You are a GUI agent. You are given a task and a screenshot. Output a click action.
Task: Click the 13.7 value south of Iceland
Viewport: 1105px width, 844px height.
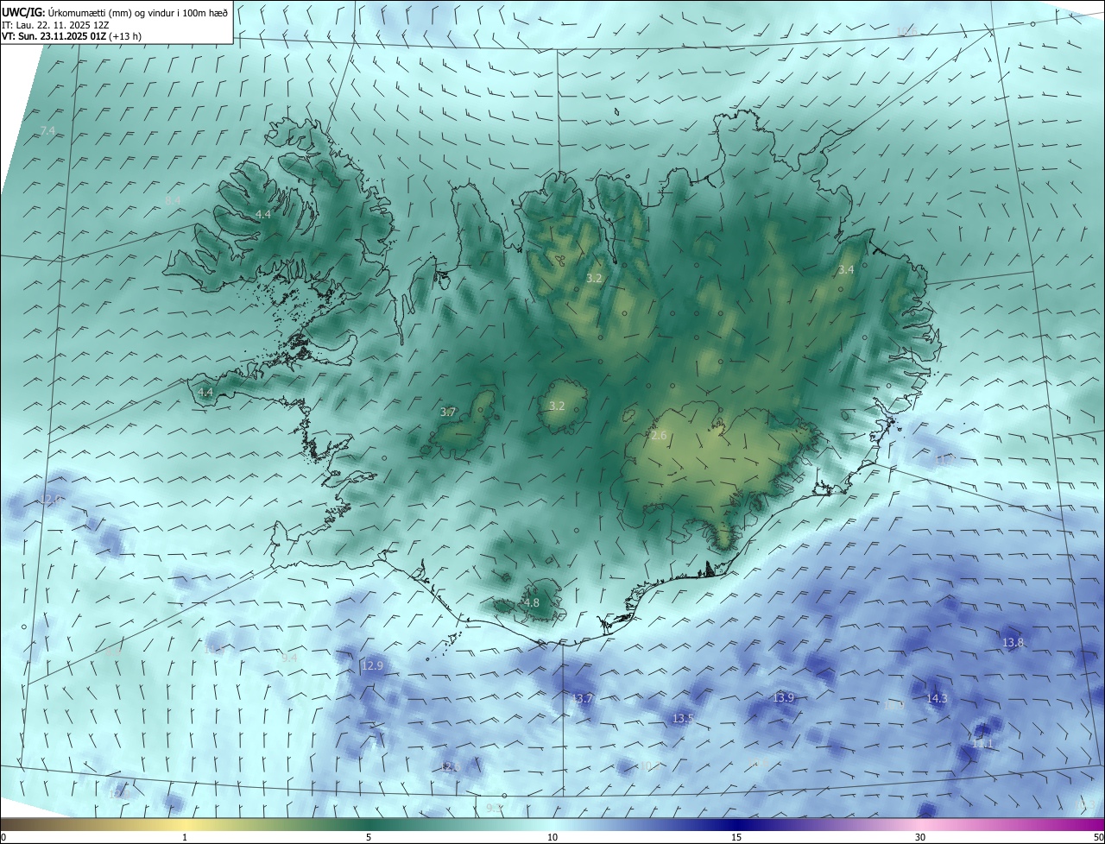tap(583, 698)
